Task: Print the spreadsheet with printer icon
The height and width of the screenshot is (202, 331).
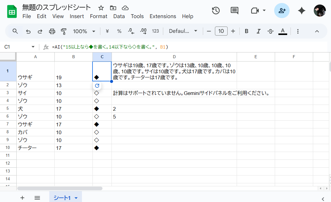Action: (x=52, y=31)
